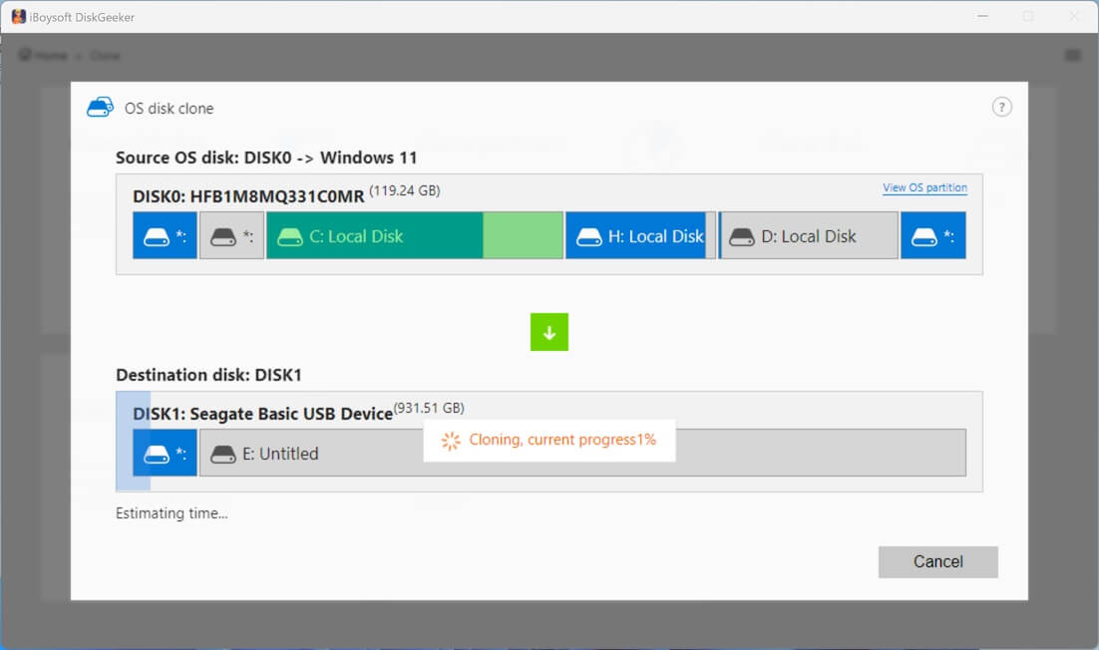Select the gray unnamed partition on DISK0
Screen dimensions: 1099x650
click(232, 236)
